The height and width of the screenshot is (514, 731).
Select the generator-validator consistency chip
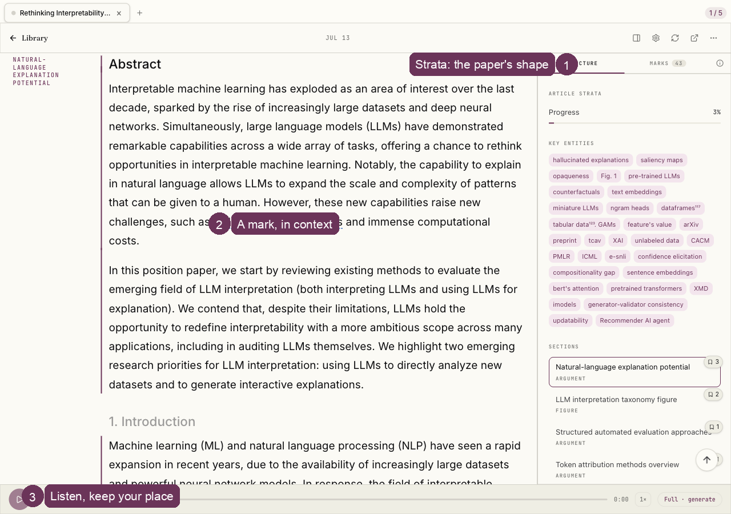coord(636,304)
